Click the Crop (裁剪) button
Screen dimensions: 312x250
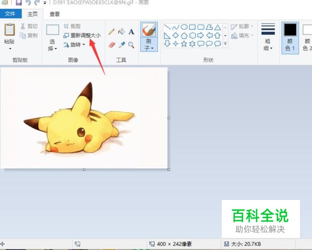[72, 26]
